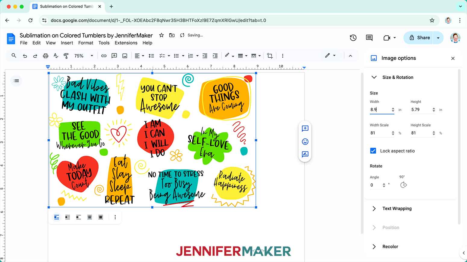This screenshot has width=467, height=262.
Task: Open the Tools menu
Action: (x=104, y=43)
